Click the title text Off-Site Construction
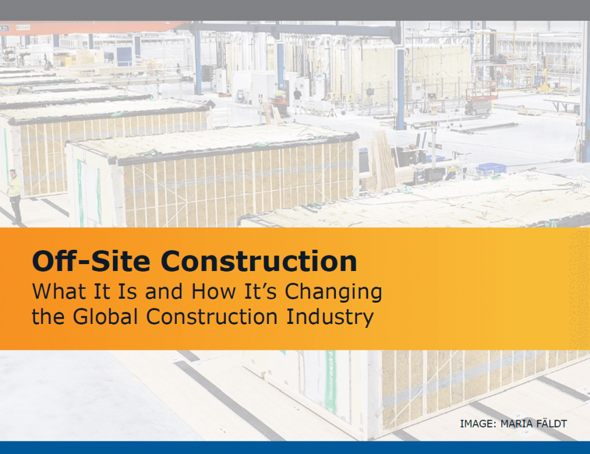The image size is (590, 454). [196, 261]
